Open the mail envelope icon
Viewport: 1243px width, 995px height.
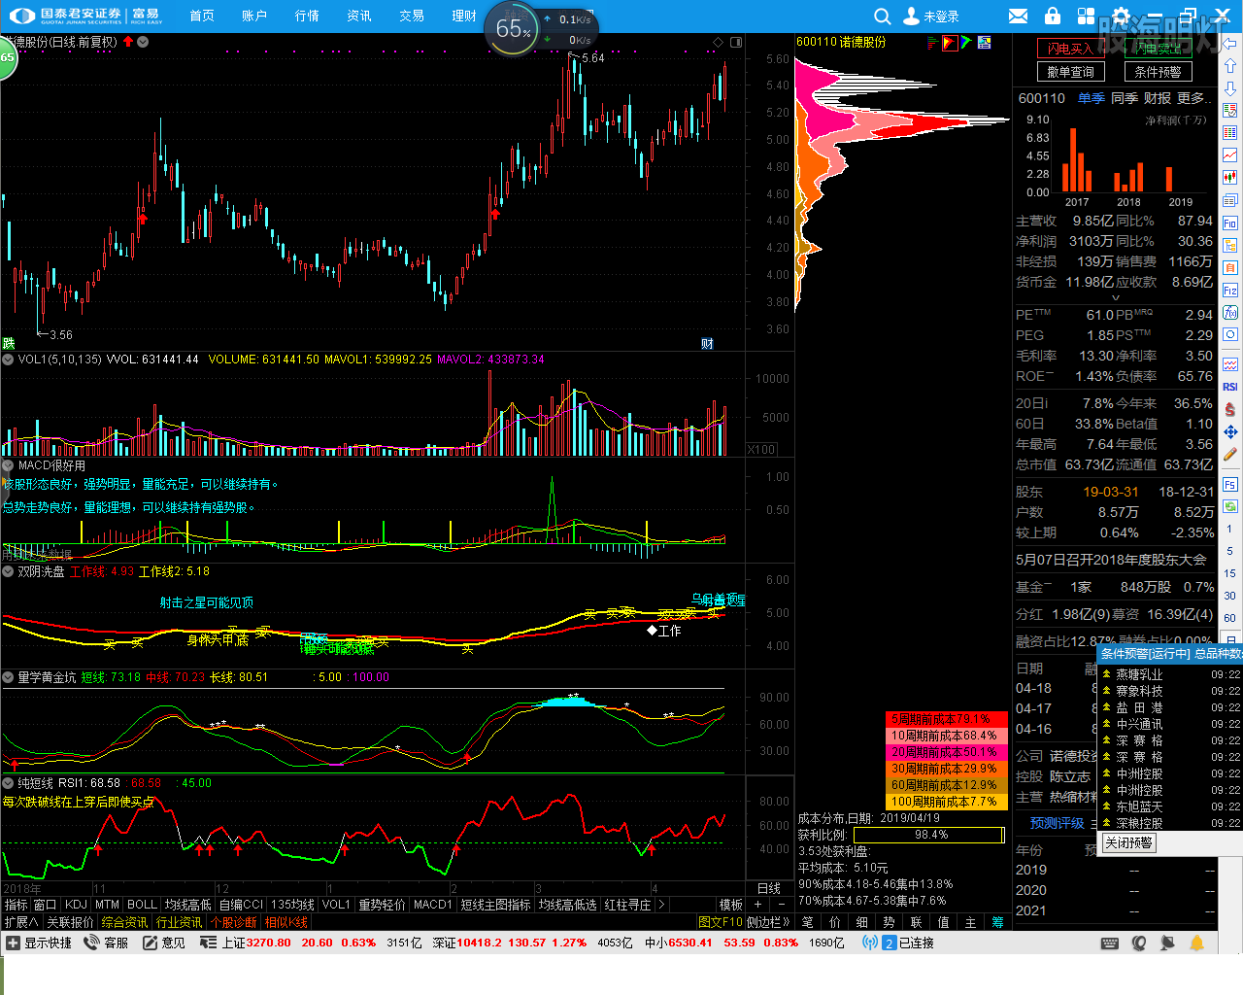(1018, 17)
